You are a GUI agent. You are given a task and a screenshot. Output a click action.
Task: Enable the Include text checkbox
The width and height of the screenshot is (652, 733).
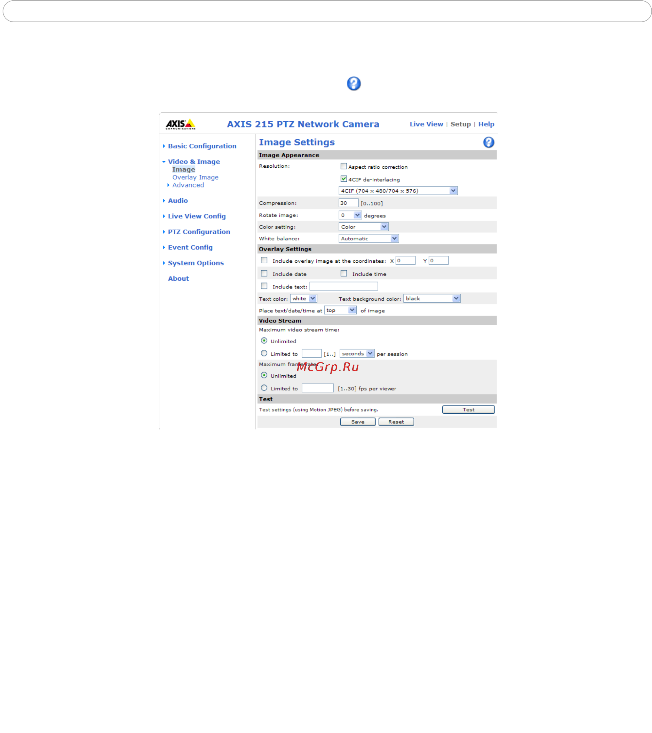coord(264,286)
